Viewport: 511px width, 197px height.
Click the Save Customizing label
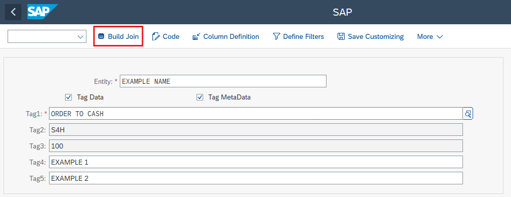[x=376, y=36]
